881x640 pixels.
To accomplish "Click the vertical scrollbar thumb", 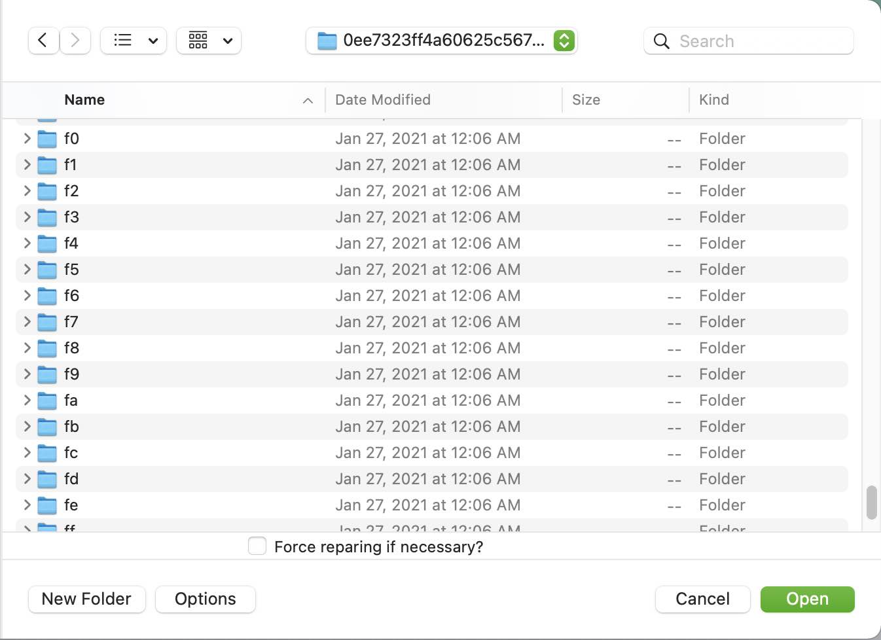I will click(871, 502).
